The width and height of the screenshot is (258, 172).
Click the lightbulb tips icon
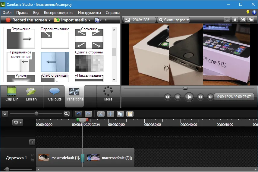(x=248, y=12)
